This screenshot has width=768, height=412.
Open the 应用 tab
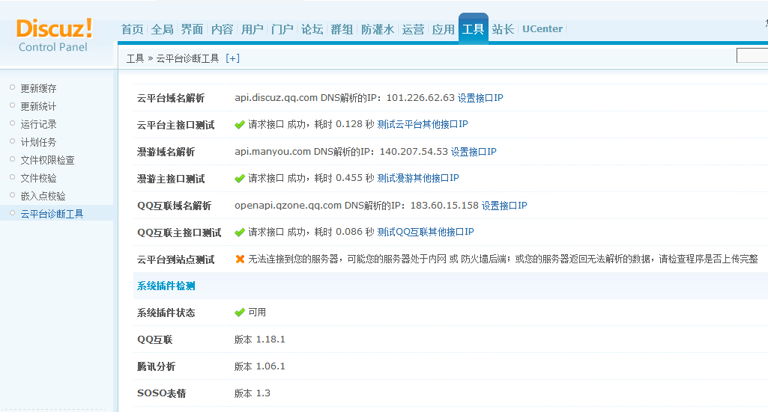pos(444,29)
